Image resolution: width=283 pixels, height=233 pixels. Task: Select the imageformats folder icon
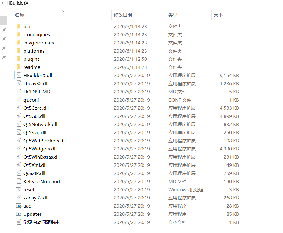tap(18, 43)
